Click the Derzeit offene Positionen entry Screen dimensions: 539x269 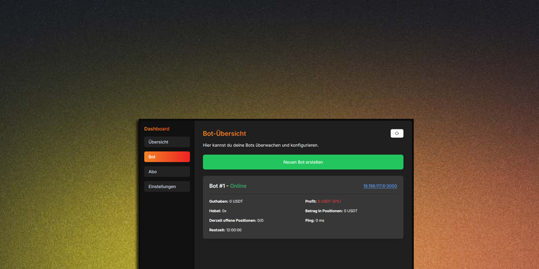click(236, 220)
